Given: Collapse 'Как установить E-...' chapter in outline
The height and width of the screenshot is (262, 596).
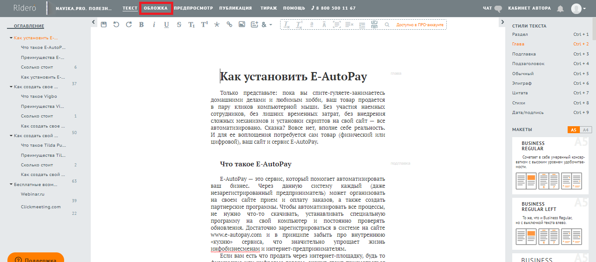Looking at the screenshot, I should 11,38.
